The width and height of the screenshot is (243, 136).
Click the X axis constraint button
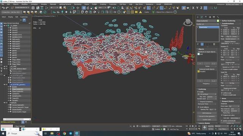click(193, 8)
